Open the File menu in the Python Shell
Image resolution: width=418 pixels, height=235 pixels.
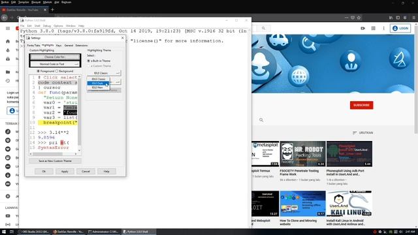[22, 26]
